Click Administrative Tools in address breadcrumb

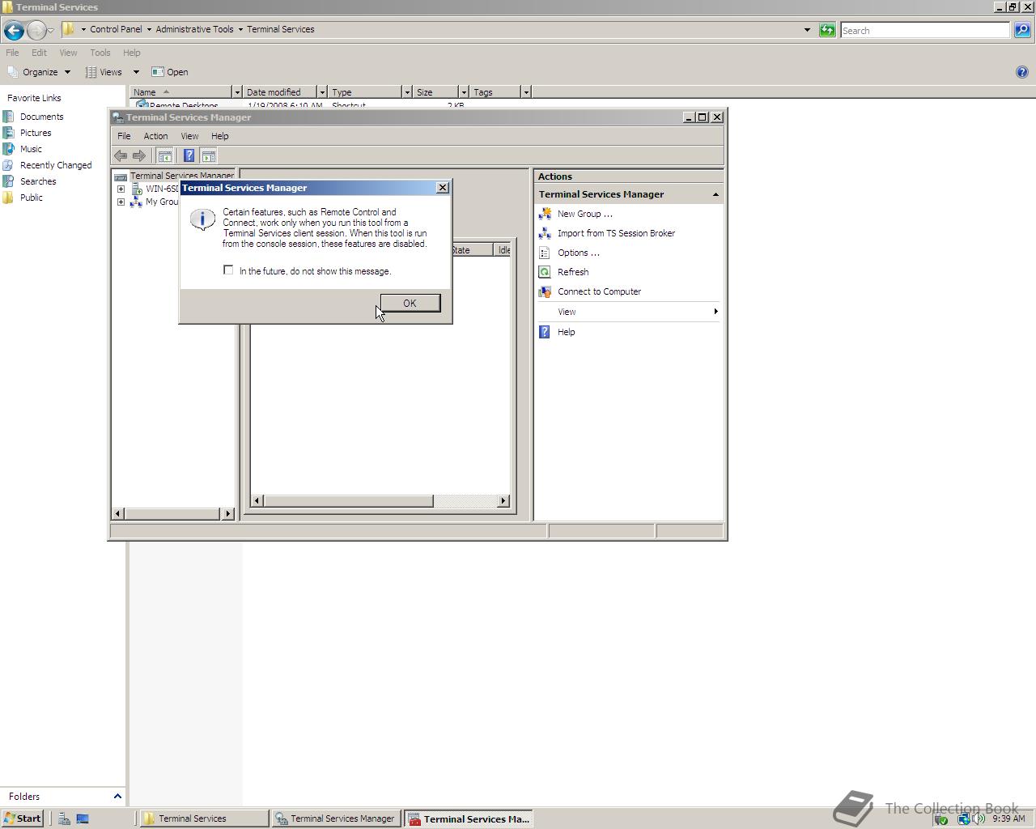[194, 29]
